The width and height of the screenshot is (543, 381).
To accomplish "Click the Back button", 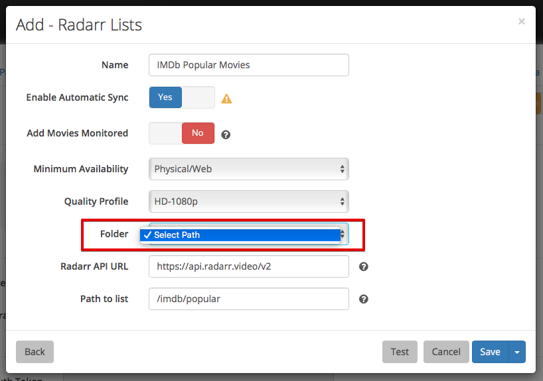I will tap(35, 352).
